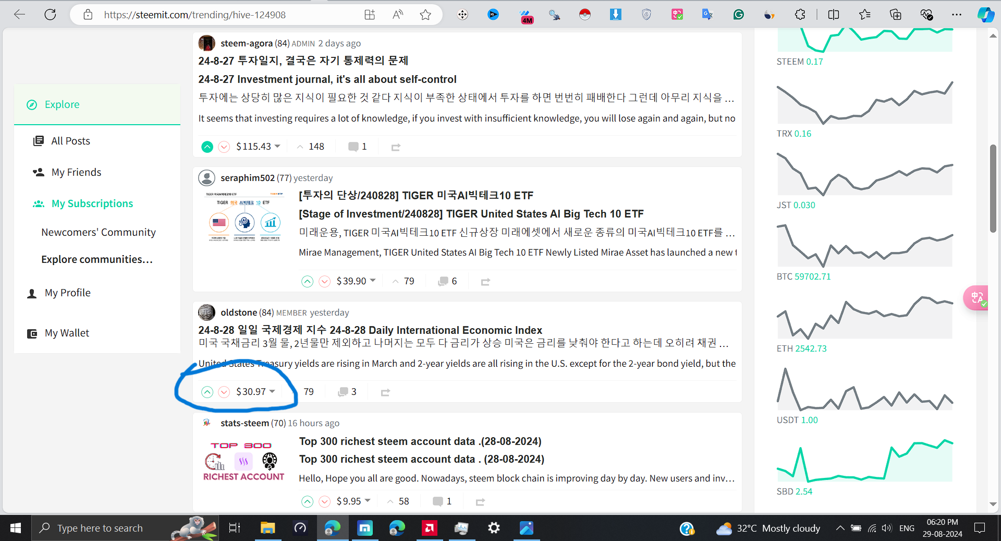
Task: Open Settings gear in the taskbar
Action: (494, 528)
